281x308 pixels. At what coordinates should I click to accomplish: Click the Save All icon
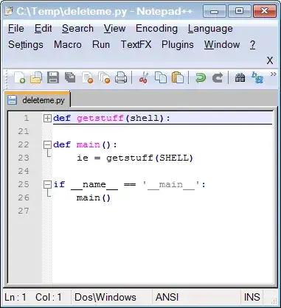coord(70,77)
